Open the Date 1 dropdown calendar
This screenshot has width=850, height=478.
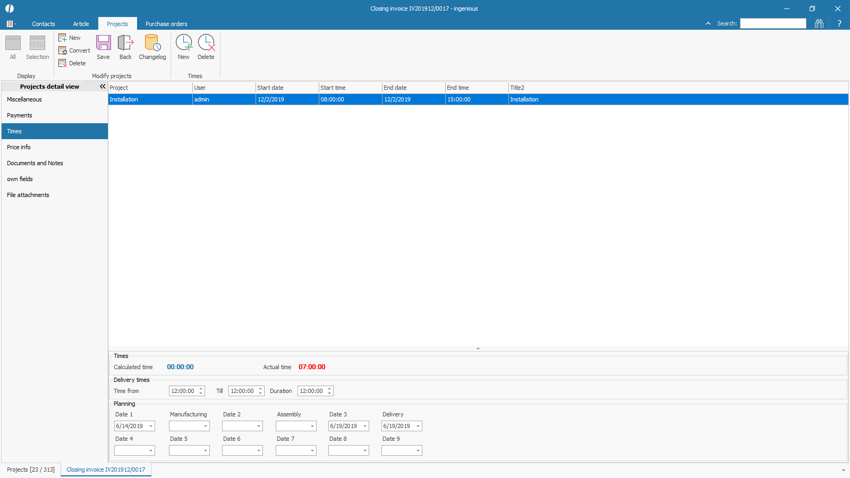pos(151,426)
